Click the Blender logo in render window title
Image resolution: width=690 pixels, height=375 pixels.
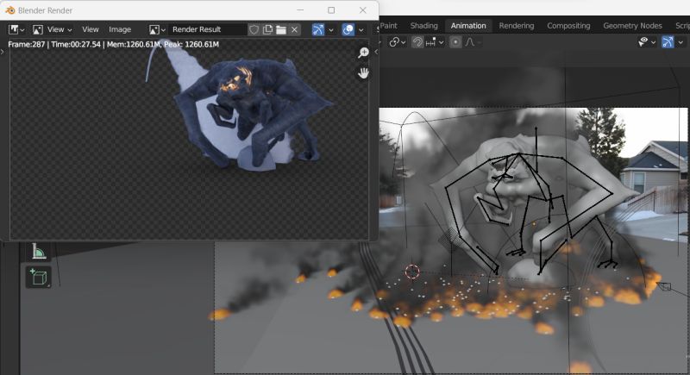tap(10, 10)
